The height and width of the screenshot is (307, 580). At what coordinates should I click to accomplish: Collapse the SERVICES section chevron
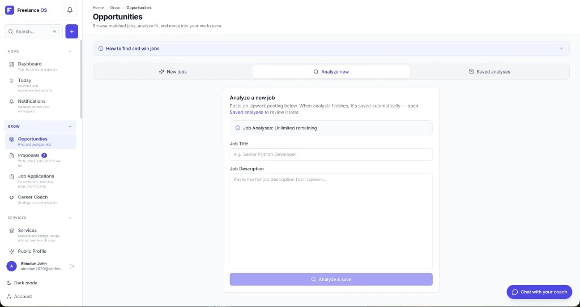point(70,218)
